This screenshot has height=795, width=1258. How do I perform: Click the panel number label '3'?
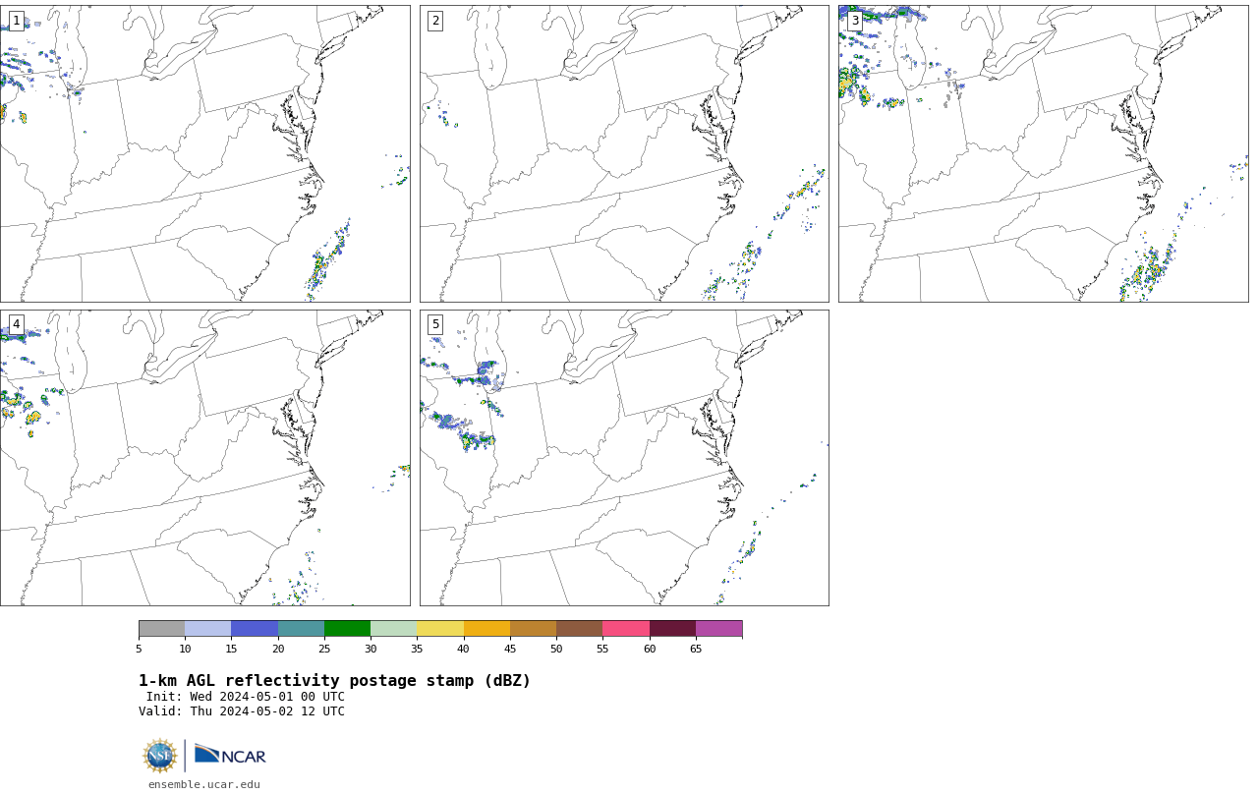coord(854,21)
